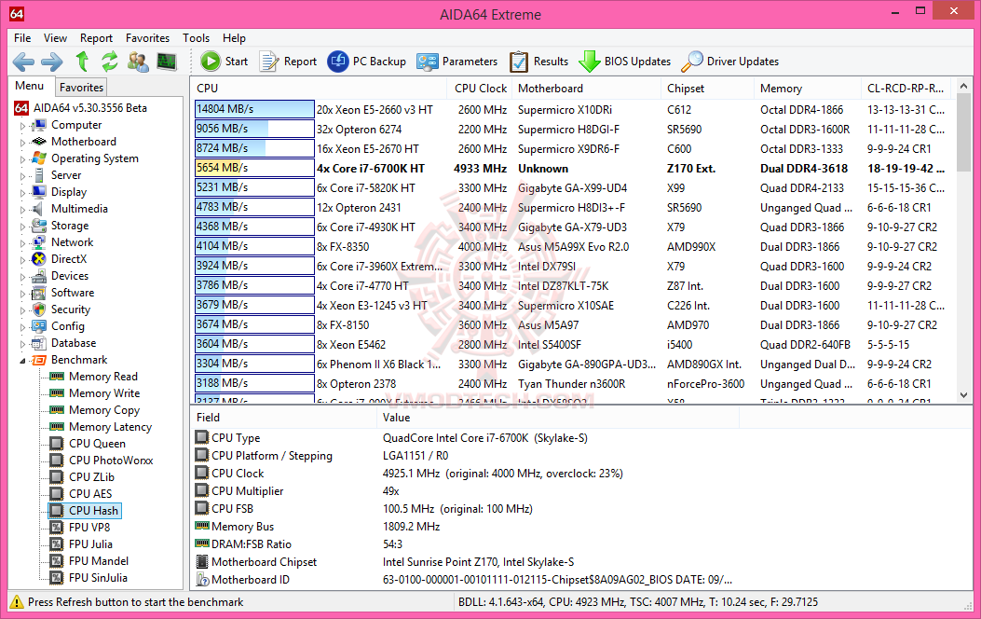The image size is (981, 619).
Task: Click the green Refresh arrows icon
Action: [110, 62]
